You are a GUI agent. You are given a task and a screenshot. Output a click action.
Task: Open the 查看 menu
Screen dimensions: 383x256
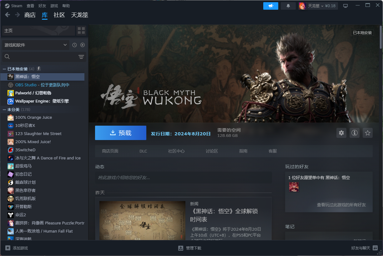[x=30, y=6]
